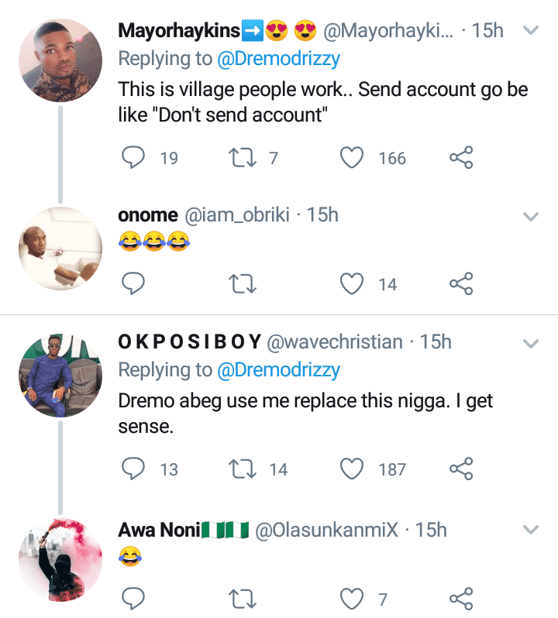This screenshot has width=558, height=618.
Task: Open @Dremodrizzy link in OKPOSIBOY's reply
Action: pyautogui.click(x=278, y=370)
